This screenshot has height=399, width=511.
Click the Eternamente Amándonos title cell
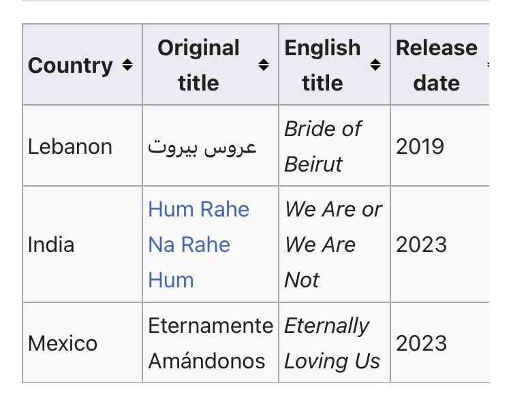(x=210, y=342)
